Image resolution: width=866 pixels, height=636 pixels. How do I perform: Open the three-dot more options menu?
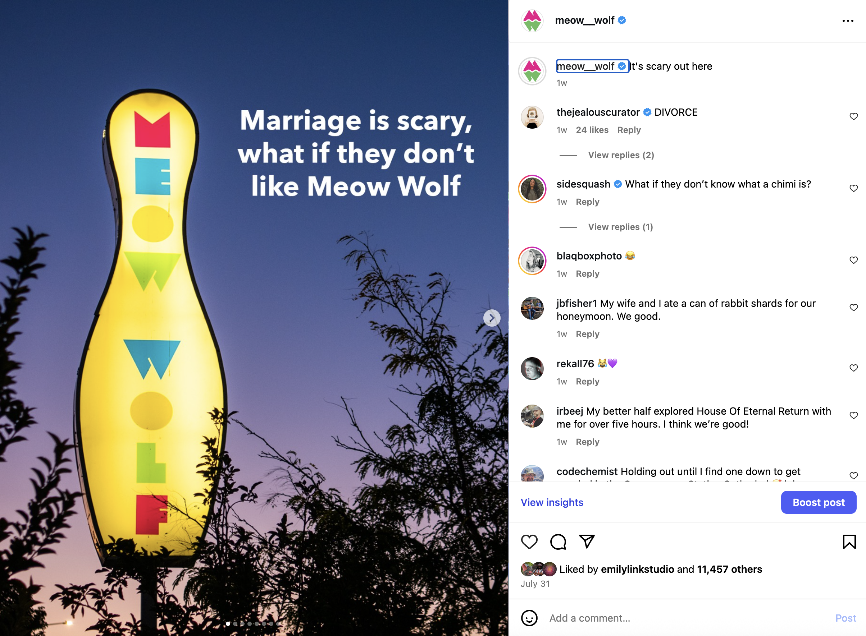click(848, 21)
